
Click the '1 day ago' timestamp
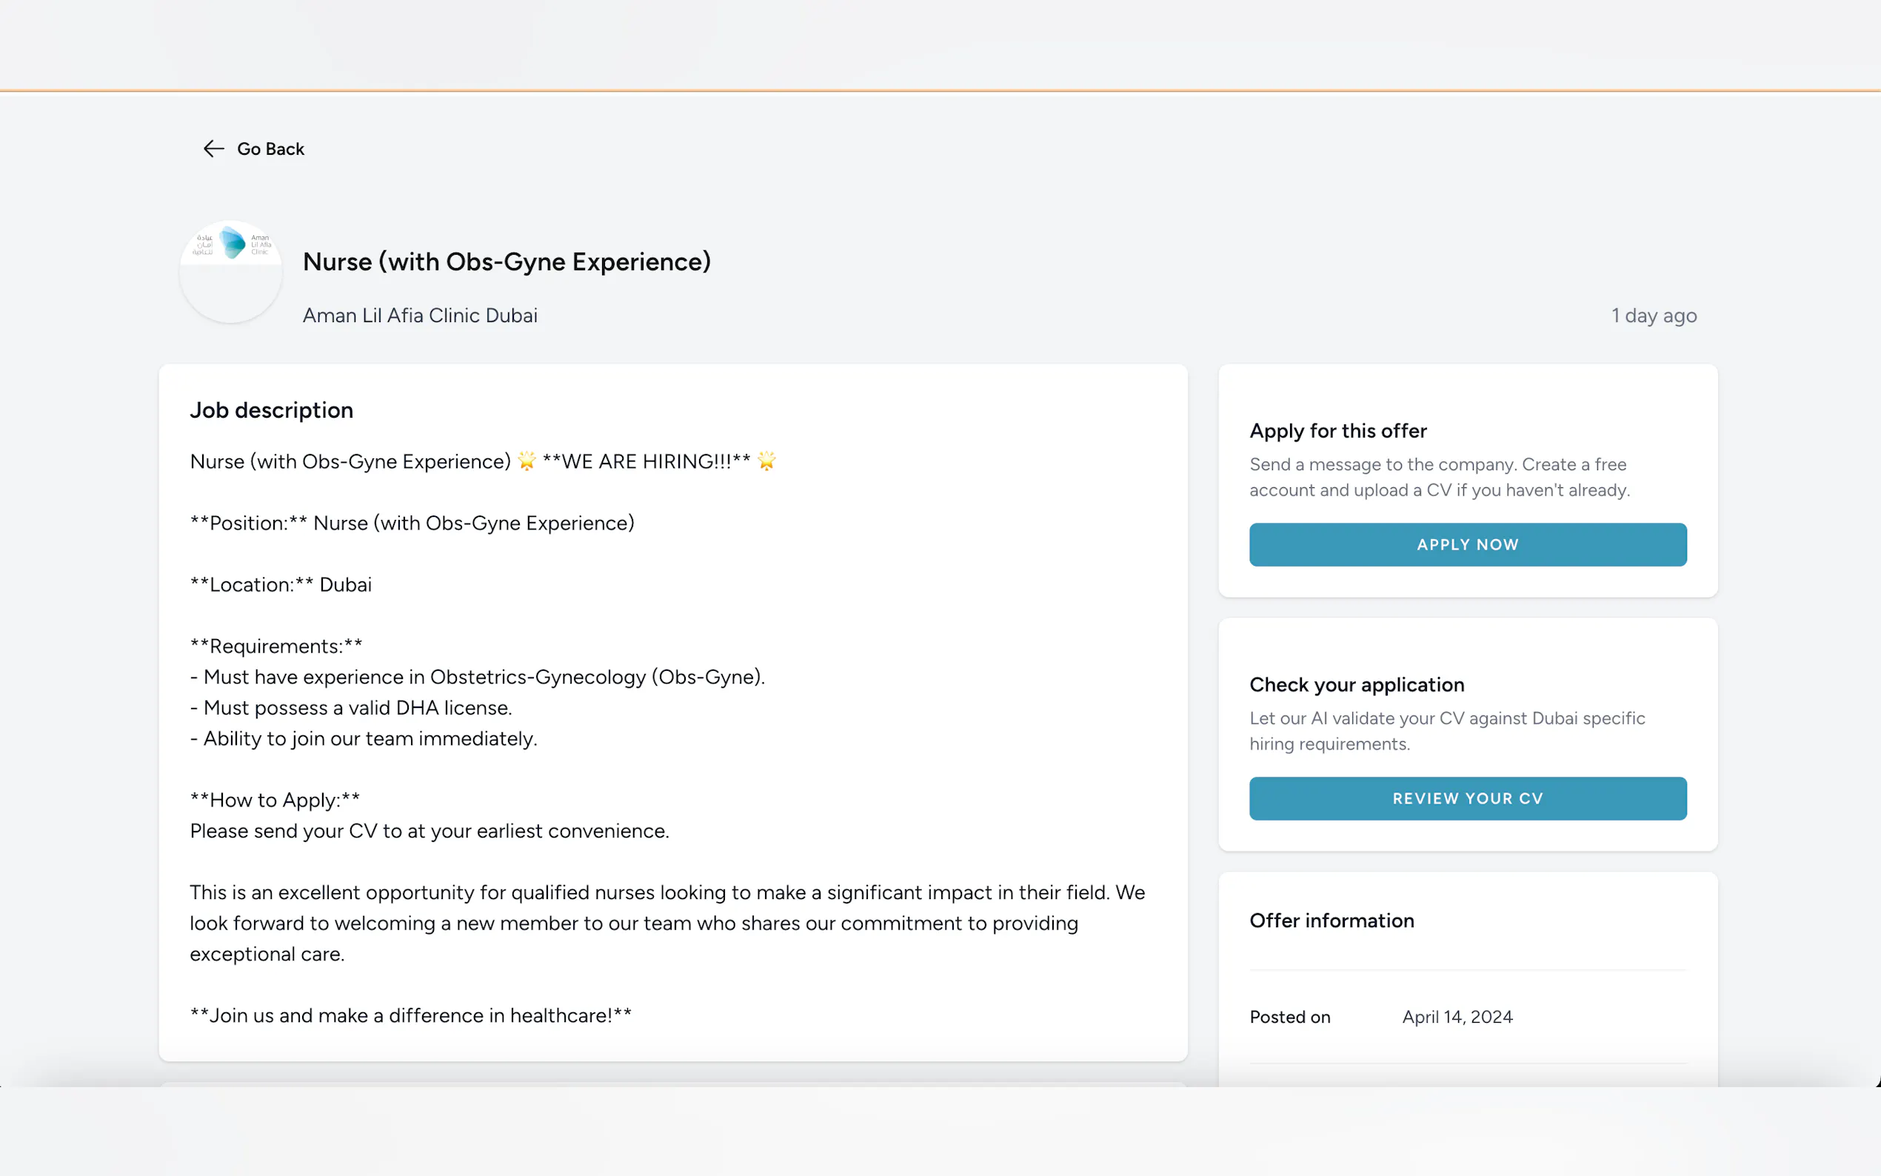tap(1653, 315)
